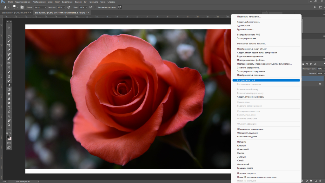The image size is (325, 183).
Task: Select the Horizontal Type tool
Action: (x=9, y=107)
